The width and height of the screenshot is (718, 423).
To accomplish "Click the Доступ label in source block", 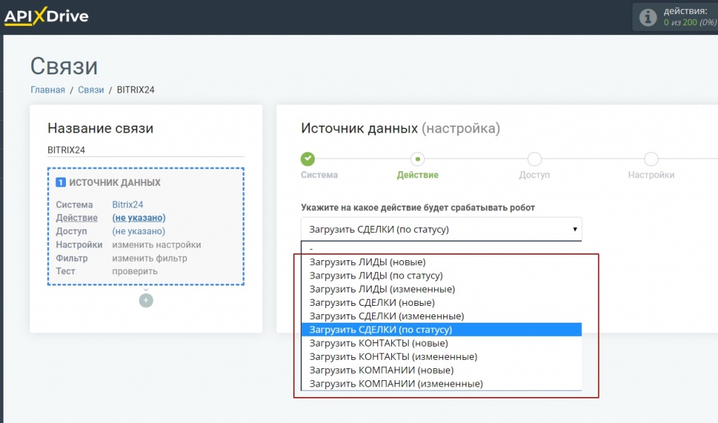I will click(72, 231).
